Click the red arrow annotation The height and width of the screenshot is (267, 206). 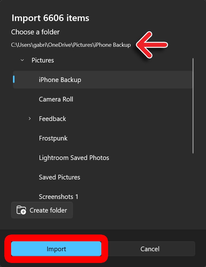click(152, 44)
